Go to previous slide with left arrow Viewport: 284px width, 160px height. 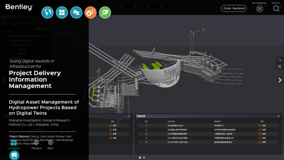pos(4,80)
